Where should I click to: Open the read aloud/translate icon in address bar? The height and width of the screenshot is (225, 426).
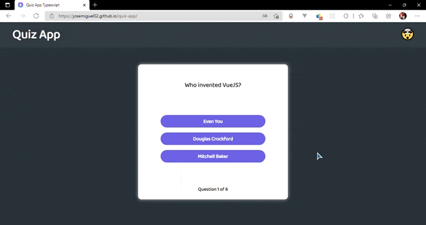point(264,16)
